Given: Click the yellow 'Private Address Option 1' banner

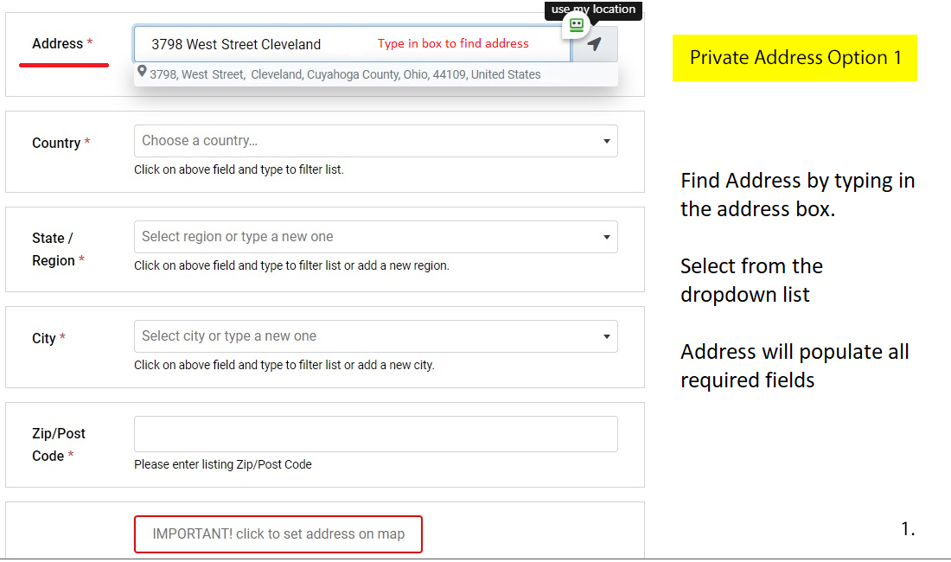Looking at the screenshot, I should (795, 58).
